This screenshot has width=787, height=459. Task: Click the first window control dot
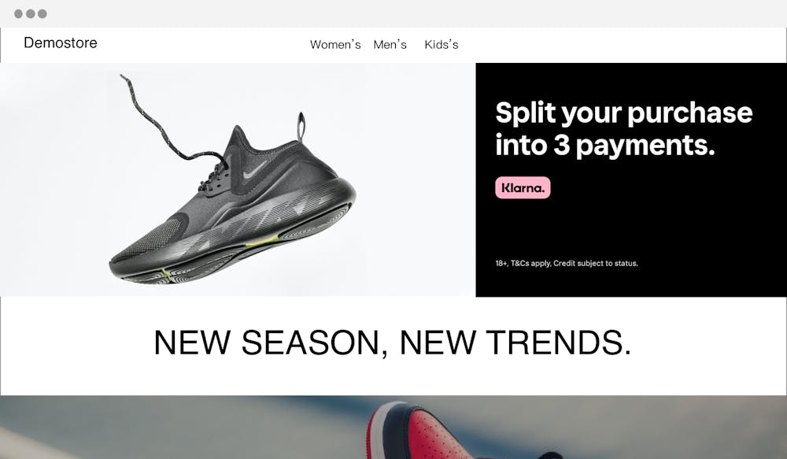[19, 13]
